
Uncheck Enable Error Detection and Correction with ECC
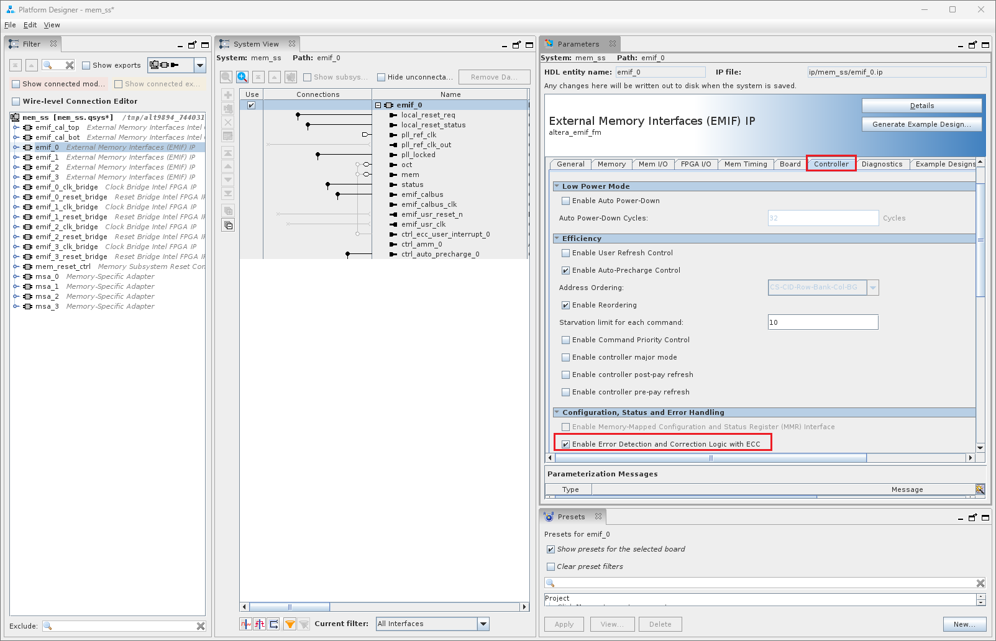pyautogui.click(x=565, y=445)
